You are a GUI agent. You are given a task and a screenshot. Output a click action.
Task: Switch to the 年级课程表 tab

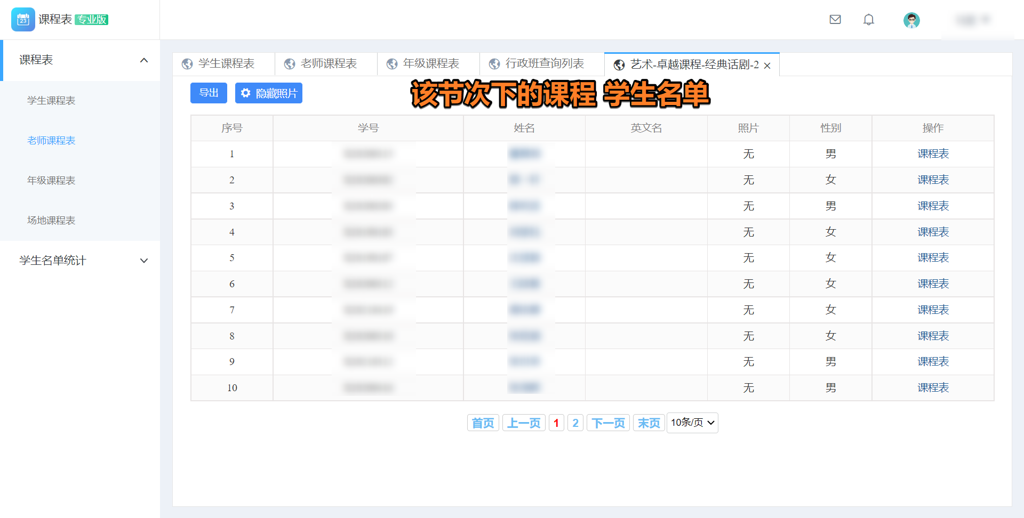[430, 64]
